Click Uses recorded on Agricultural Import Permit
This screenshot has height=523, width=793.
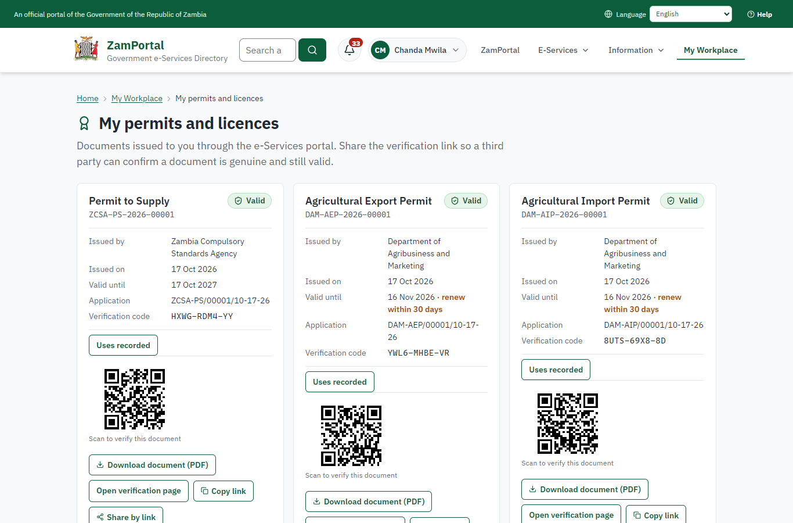[x=556, y=370]
